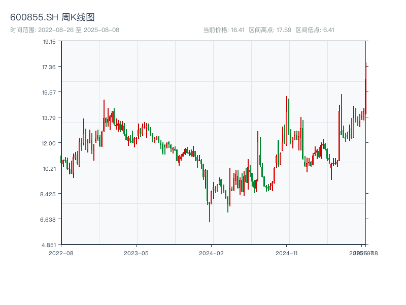Viewport: 406px width, 305px height.
Task: Select the 时间范围 date range text
Action: tap(64, 30)
